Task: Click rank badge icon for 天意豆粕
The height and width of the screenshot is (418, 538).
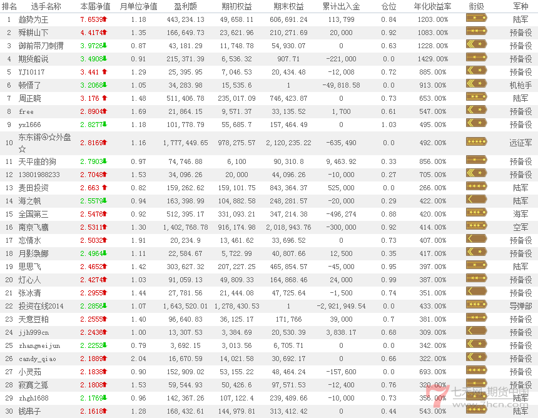Action: click(477, 318)
